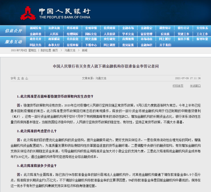211x192 pixels.
Task: Click the 服务互动 section header
Action: point(14,42)
